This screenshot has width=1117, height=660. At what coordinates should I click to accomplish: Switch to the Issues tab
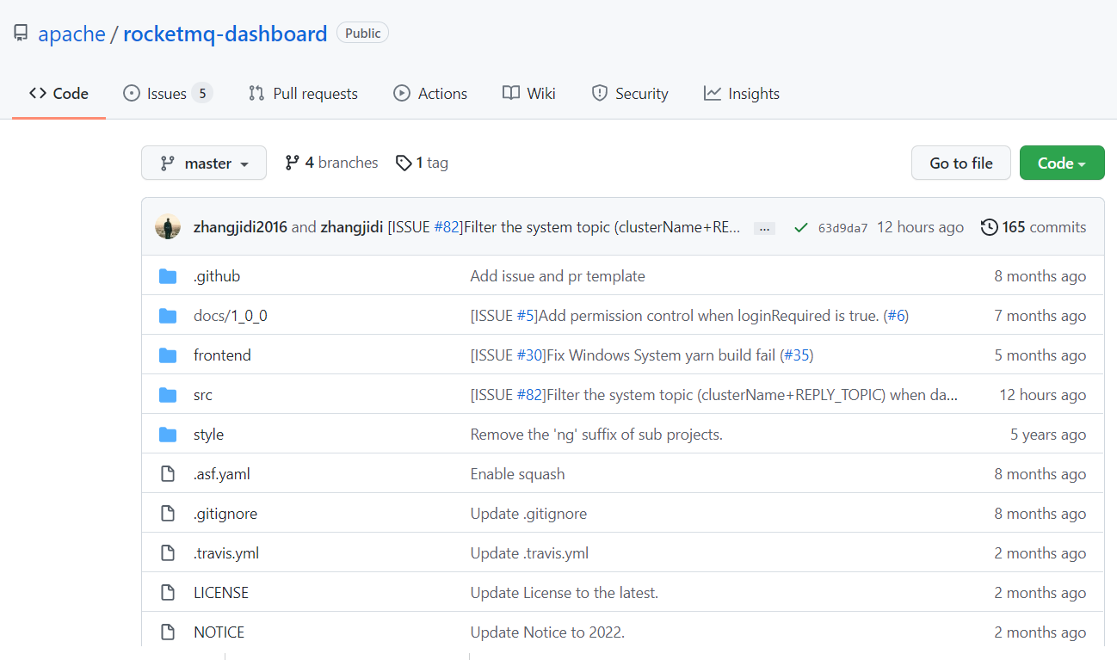click(x=168, y=94)
